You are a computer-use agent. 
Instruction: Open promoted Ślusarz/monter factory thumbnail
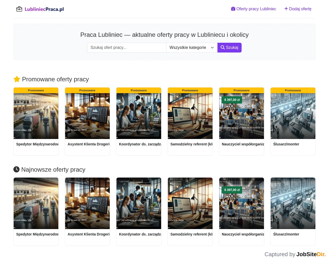point(293,116)
